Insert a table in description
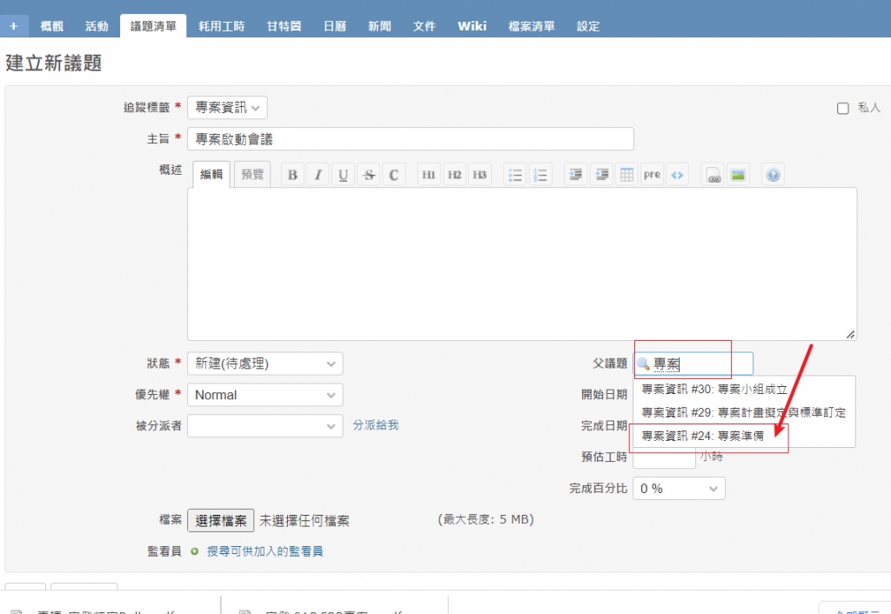The width and height of the screenshot is (891, 614). coord(626,175)
